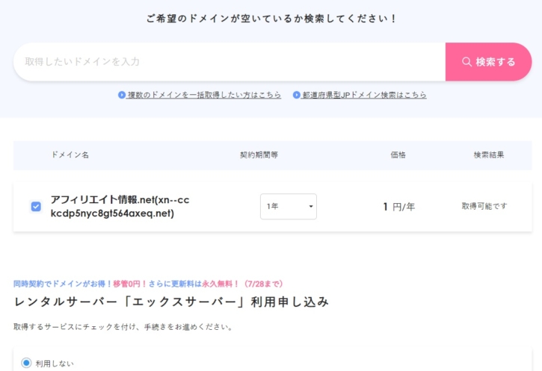This screenshot has width=542, height=371.
Task: Open the 1年 contract period dropdown
Action: click(x=289, y=206)
